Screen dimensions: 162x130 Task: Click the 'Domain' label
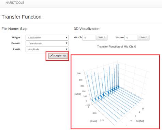point(16,43)
